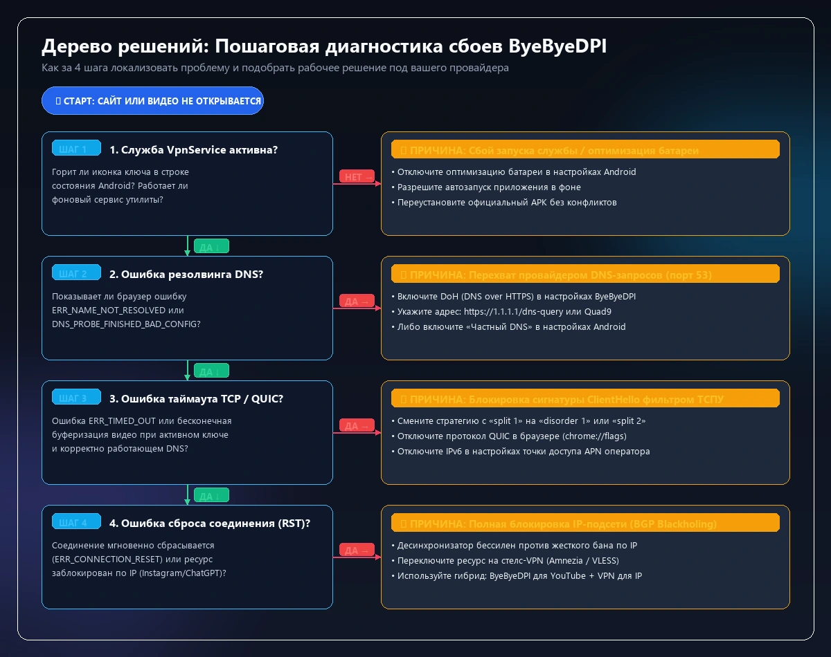This screenshot has height=657, width=831.
Task: Click the СТАРТ: САЙТ ИЛИ ВИДЕО НЕ ОТКРЫВАЕТСЯ button
Action: (152, 101)
